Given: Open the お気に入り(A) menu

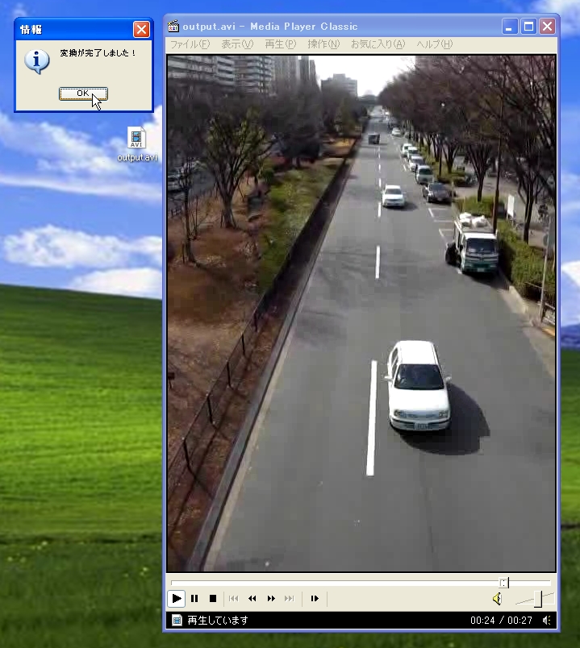Looking at the screenshot, I should pyautogui.click(x=378, y=44).
